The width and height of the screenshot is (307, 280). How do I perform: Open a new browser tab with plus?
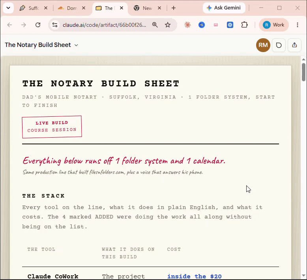(174, 8)
